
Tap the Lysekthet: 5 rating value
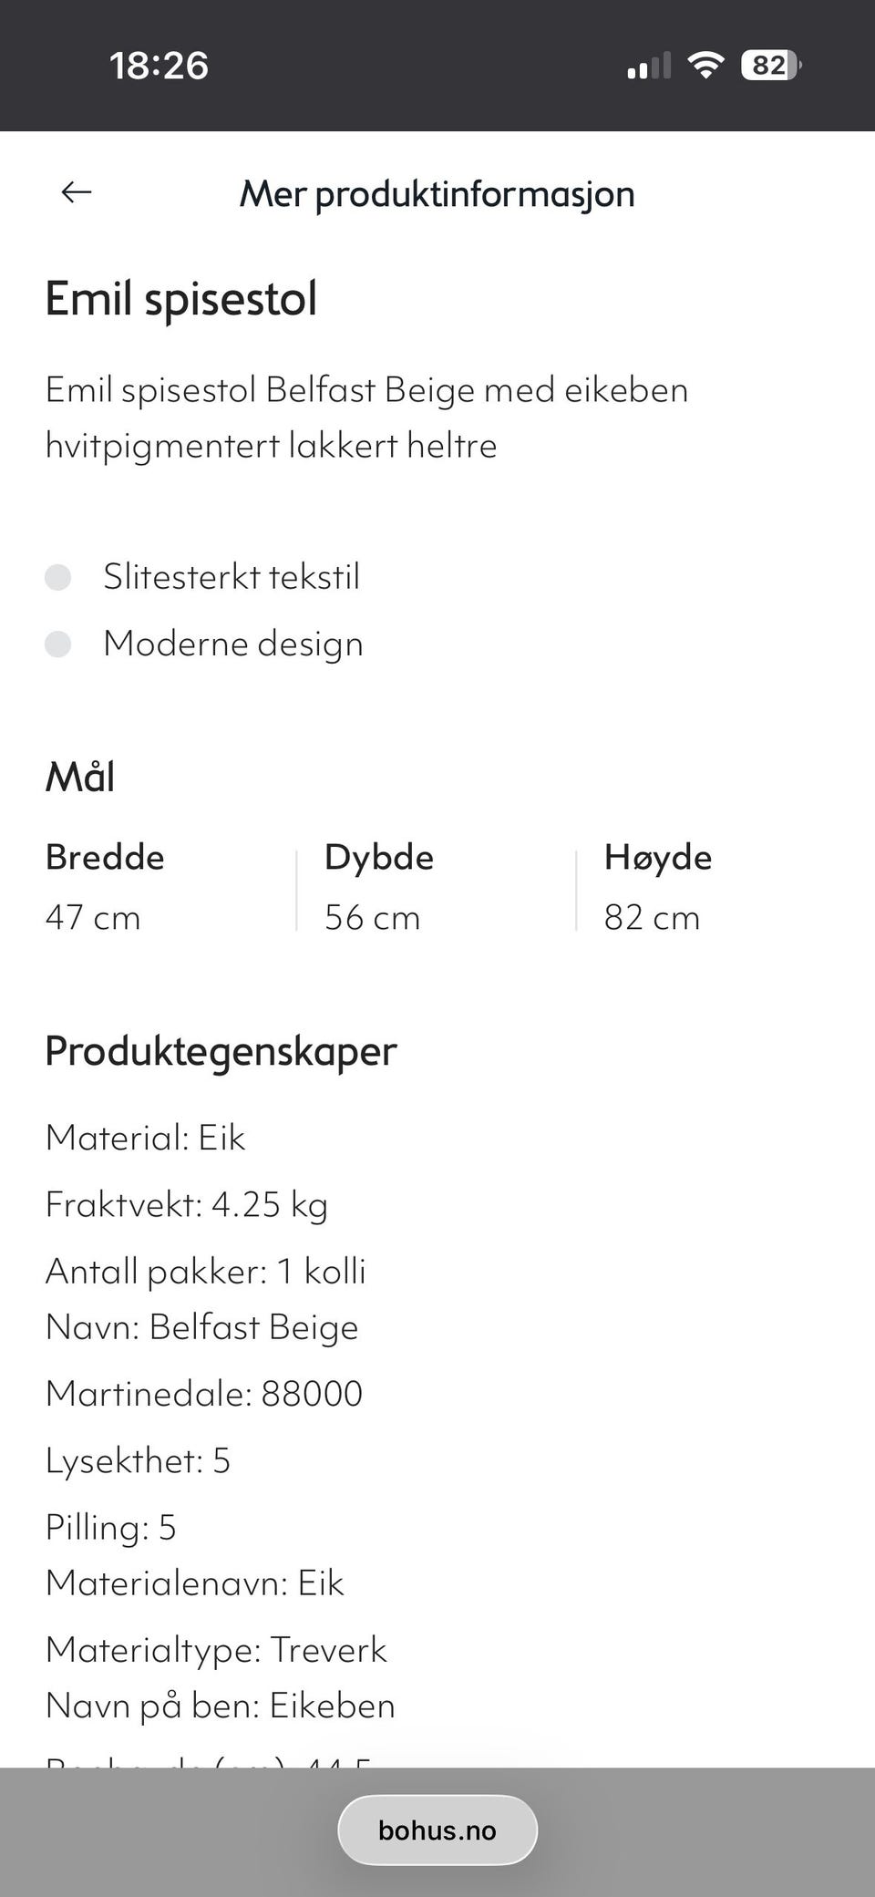click(x=139, y=1460)
